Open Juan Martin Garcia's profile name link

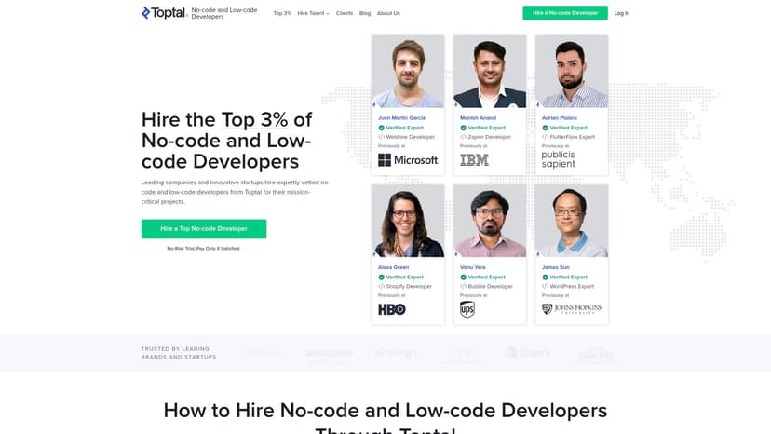(401, 118)
